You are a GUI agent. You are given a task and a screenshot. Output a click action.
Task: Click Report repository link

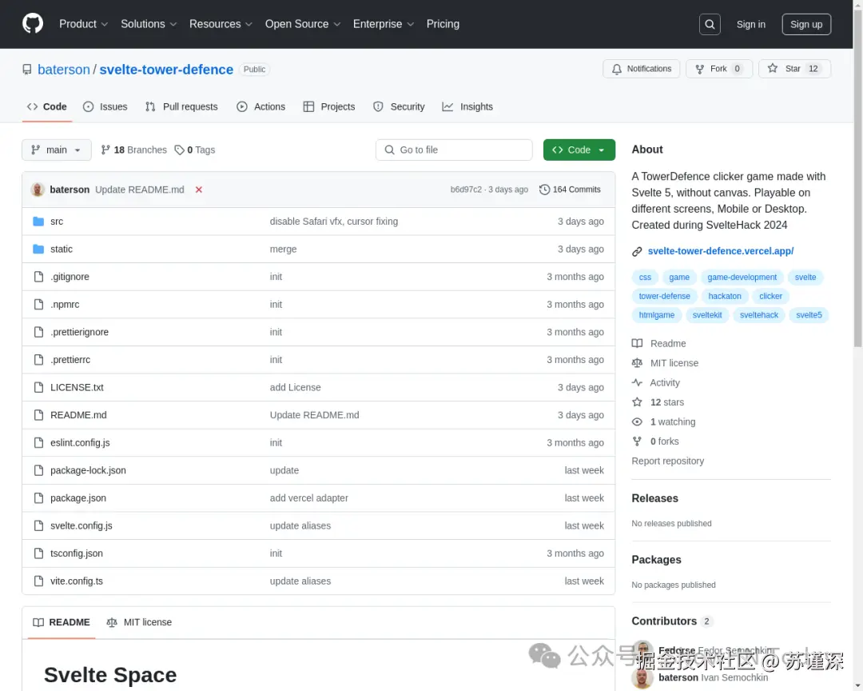pyautogui.click(x=667, y=461)
